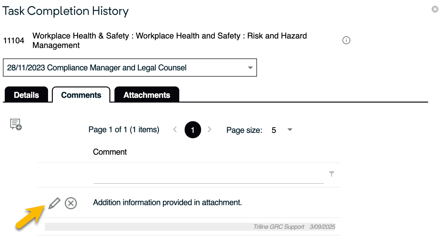Viewport: 442px width, 243px height.
Task: Edit the comment with the pencil icon
Action: point(54,203)
